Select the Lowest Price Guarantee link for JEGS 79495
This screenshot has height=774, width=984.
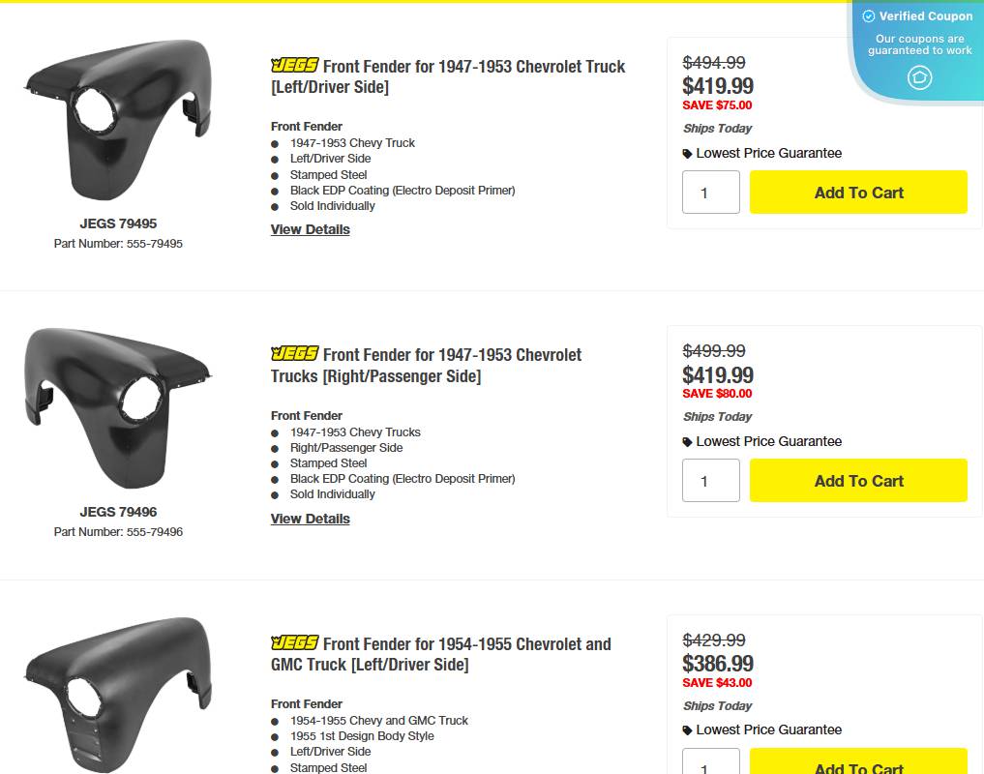point(770,153)
